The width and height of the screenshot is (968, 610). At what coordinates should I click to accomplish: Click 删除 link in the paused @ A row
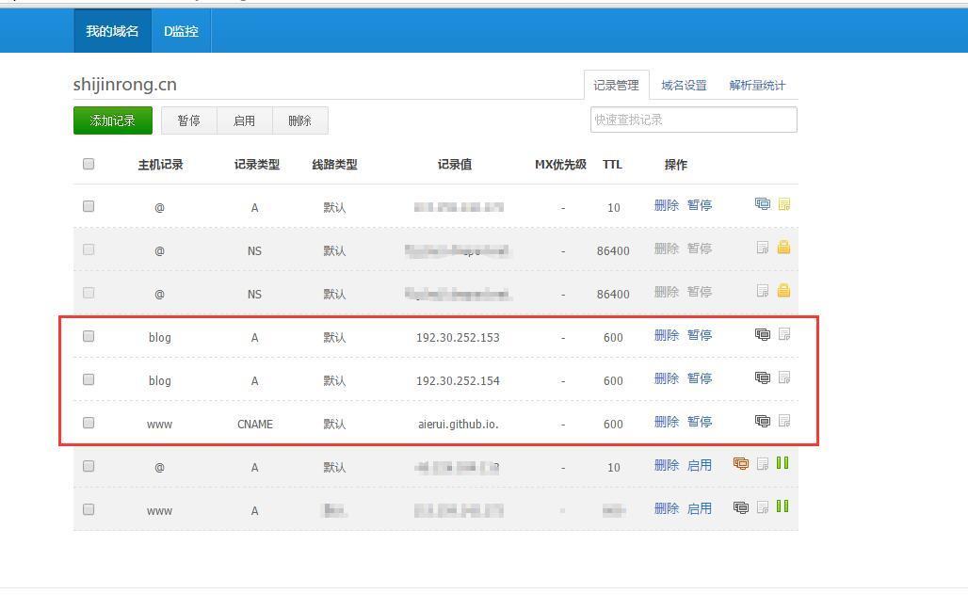click(x=666, y=465)
